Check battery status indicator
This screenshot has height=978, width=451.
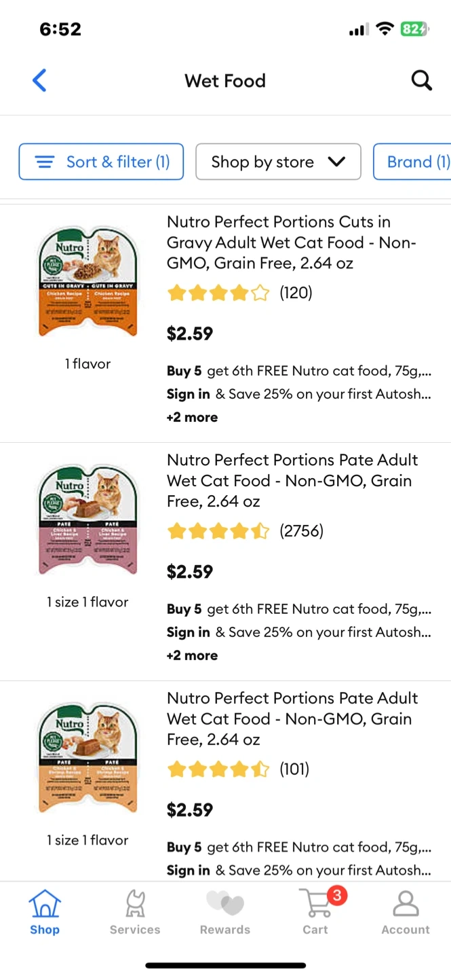point(414,29)
